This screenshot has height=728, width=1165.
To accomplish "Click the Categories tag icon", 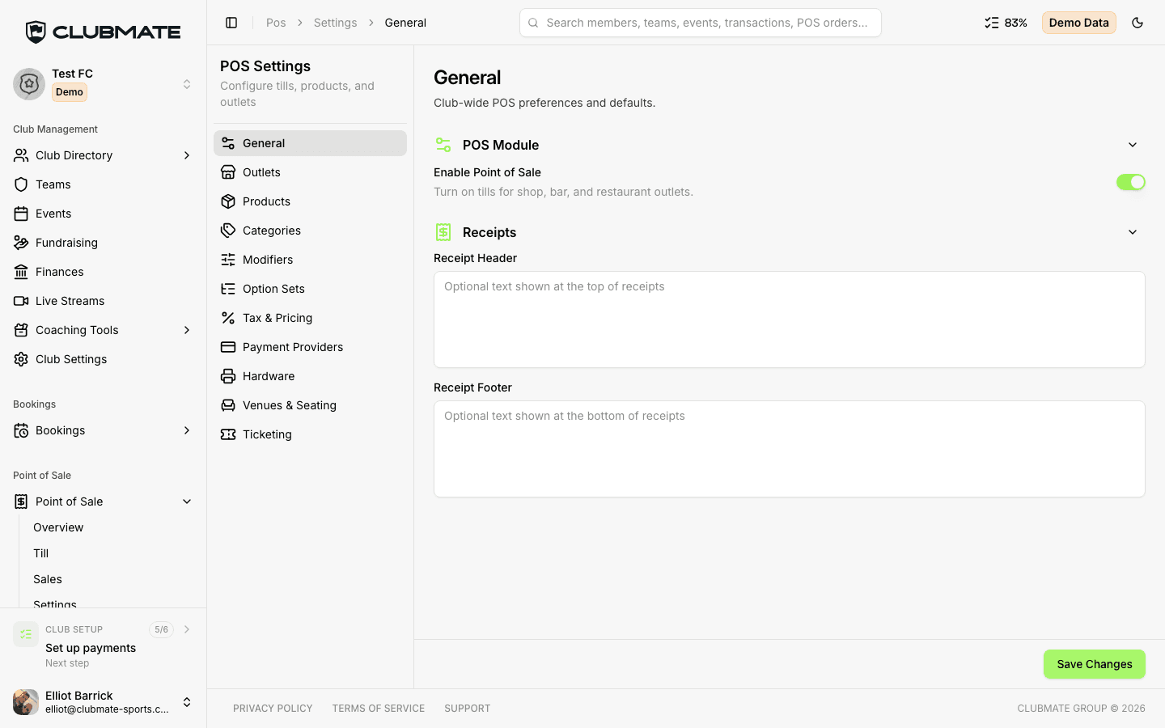I will 228,231.
